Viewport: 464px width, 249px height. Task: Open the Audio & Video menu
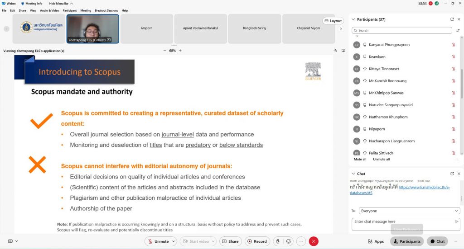(x=49, y=10)
